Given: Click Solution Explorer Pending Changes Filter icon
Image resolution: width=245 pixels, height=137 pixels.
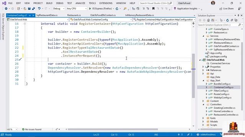Looking at the screenshot, I should [221, 20].
